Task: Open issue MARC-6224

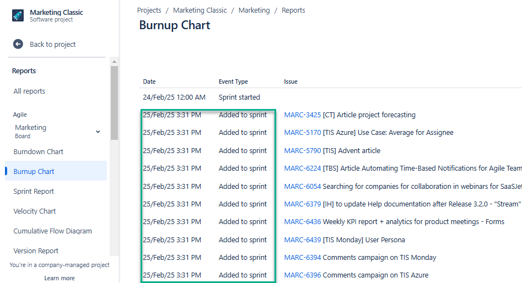Action: coord(302,168)
